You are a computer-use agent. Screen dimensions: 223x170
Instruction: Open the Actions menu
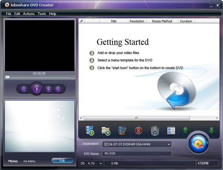29,14
